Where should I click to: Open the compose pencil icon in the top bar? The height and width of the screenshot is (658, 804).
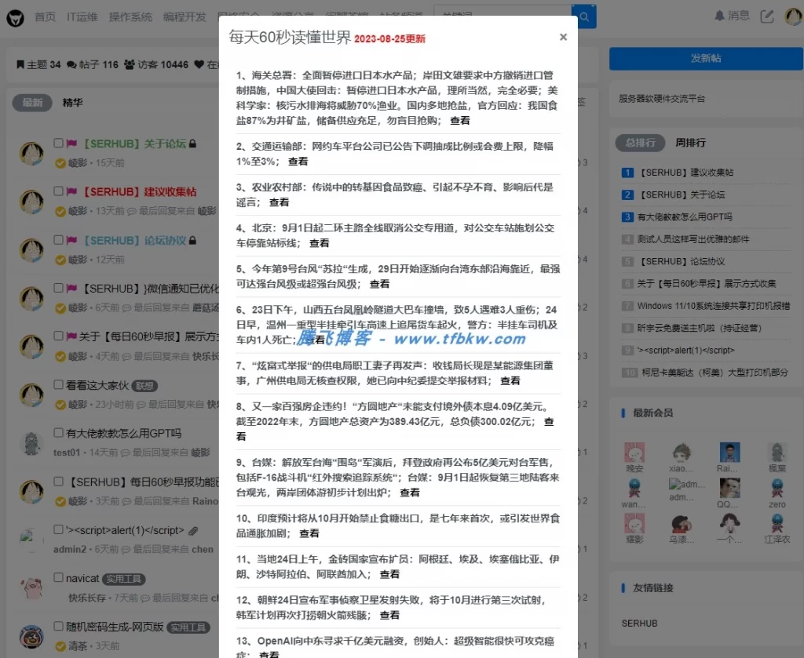click(767, 16)
